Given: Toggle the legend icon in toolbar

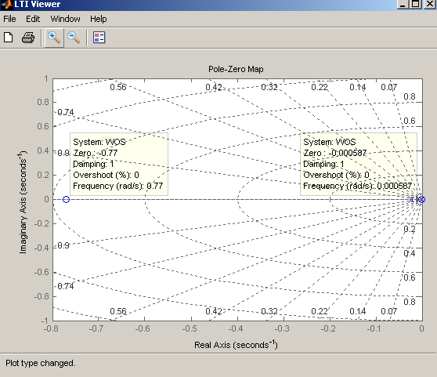Looking at the screenshot, I should point(99,38).
